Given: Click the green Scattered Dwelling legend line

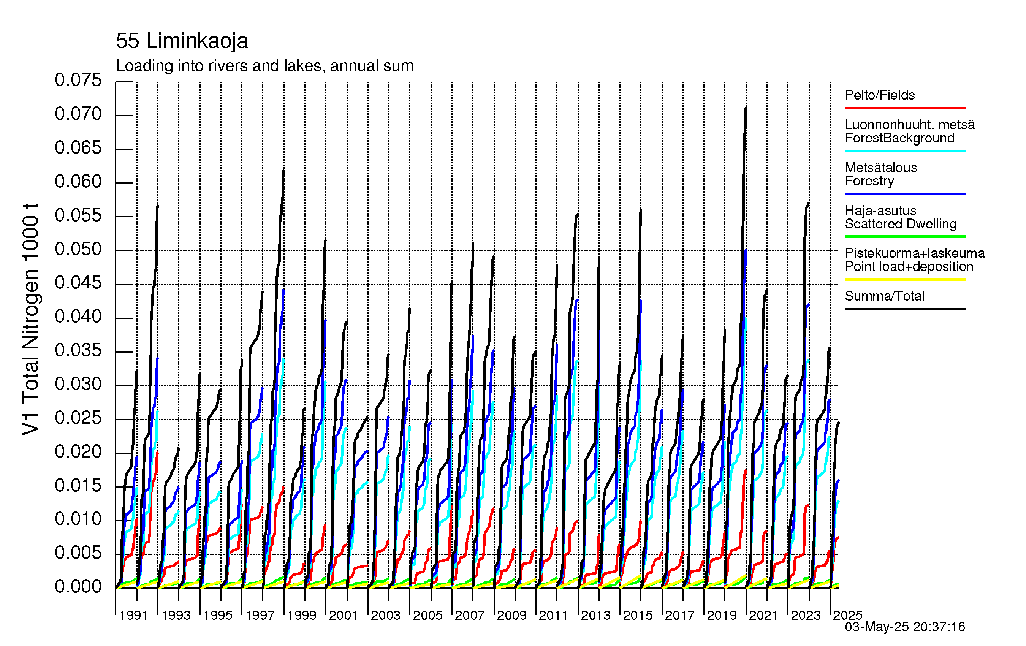Looking at the screenshot, I should tap(904, 236).
